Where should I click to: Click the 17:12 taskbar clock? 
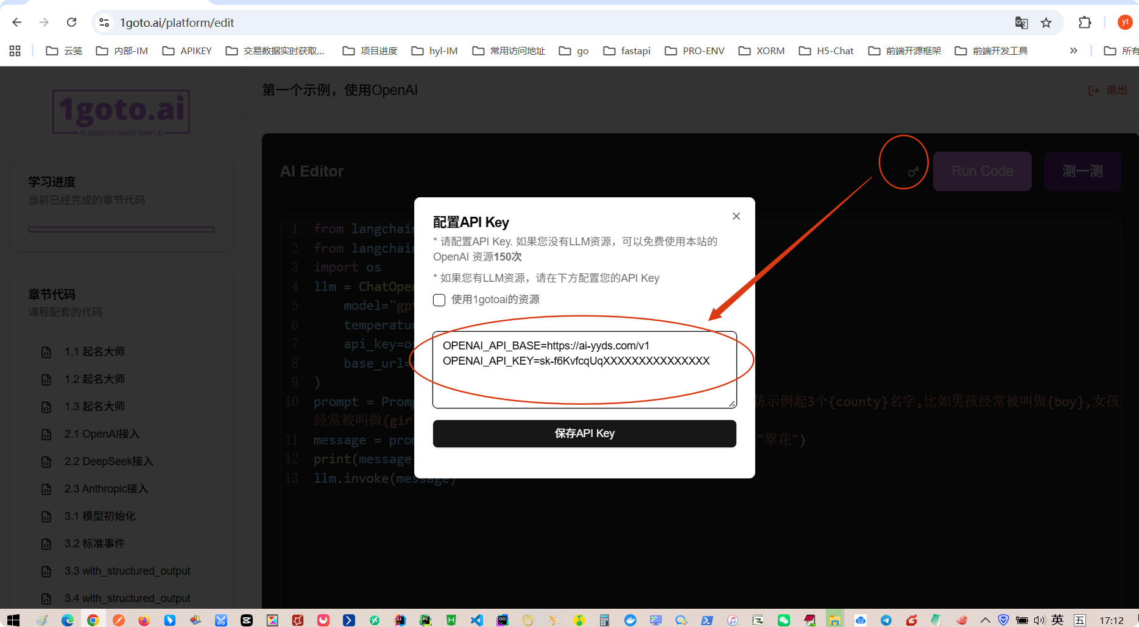[1112, 620]
